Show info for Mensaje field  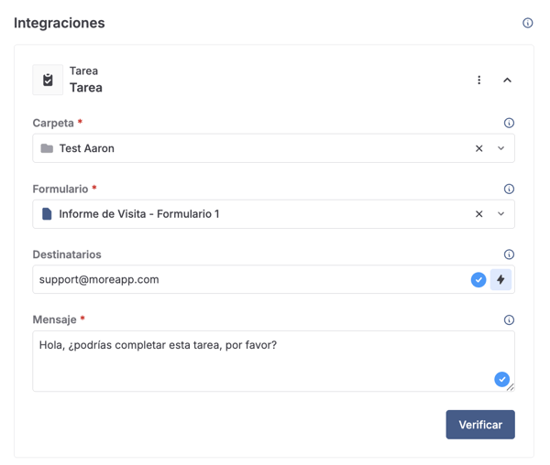[x=509, y=320]
